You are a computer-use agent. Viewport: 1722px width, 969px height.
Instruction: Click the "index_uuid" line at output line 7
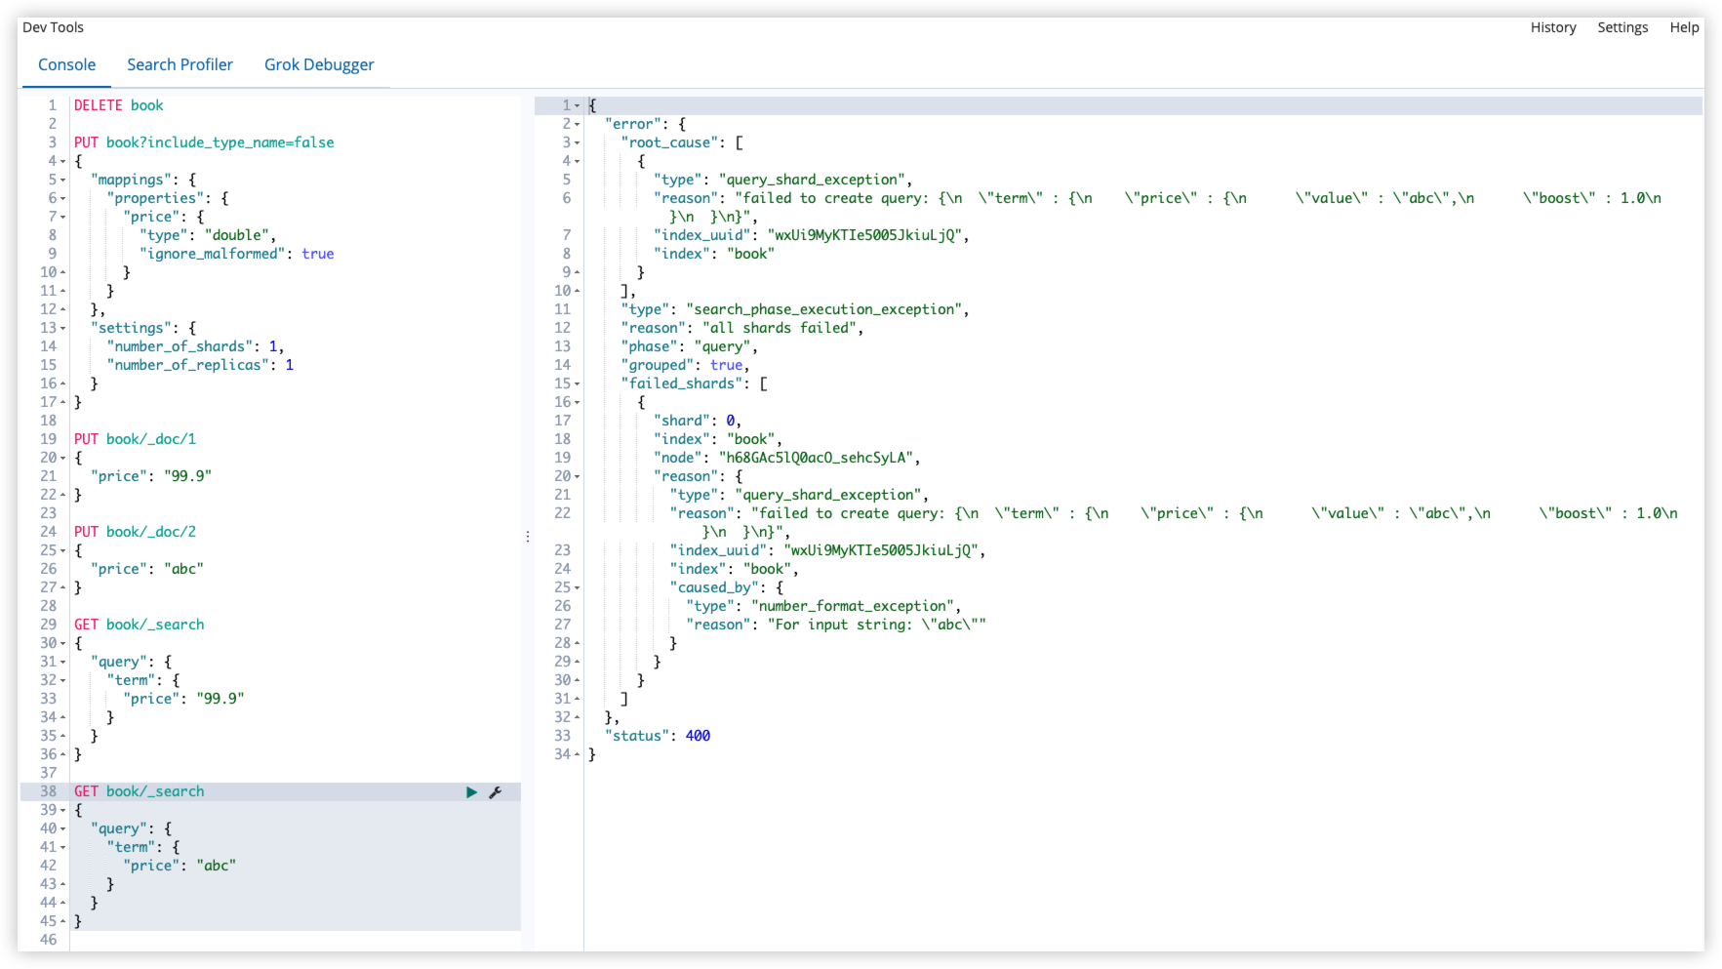[x=812, y=235]
